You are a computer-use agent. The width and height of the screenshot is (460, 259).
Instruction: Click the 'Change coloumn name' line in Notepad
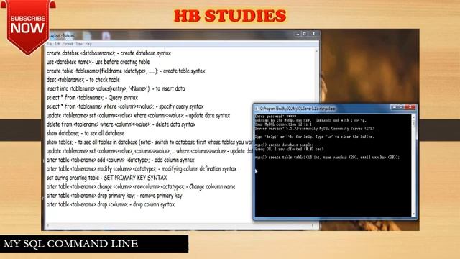(141, 187)
